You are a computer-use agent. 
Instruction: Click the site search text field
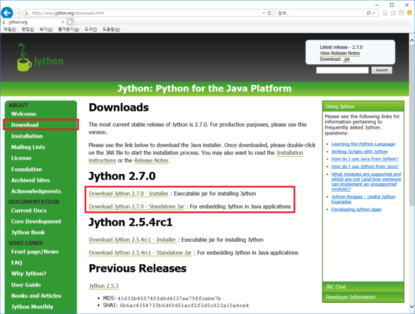(342, 70)
